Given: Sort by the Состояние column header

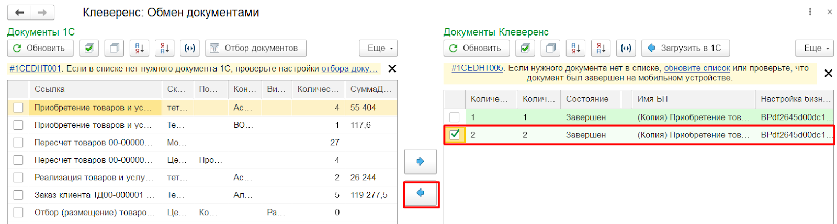Looking at the screenshot, I should tap(591, 99).
